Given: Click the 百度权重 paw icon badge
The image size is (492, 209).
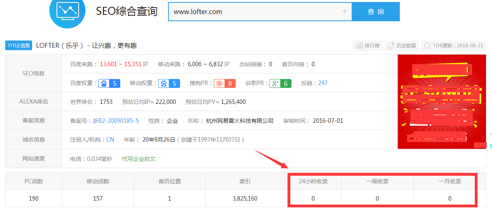Looking at the screenshot, I should pyautogui.click(x=109, y=83).
